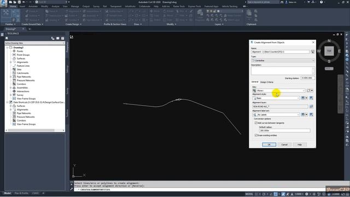
Task: Click the alignment Name input field
Action: (x=281, y=51)
